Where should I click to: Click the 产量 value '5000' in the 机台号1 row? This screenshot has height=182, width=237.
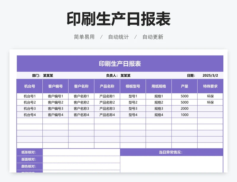(x=185, y=96)
